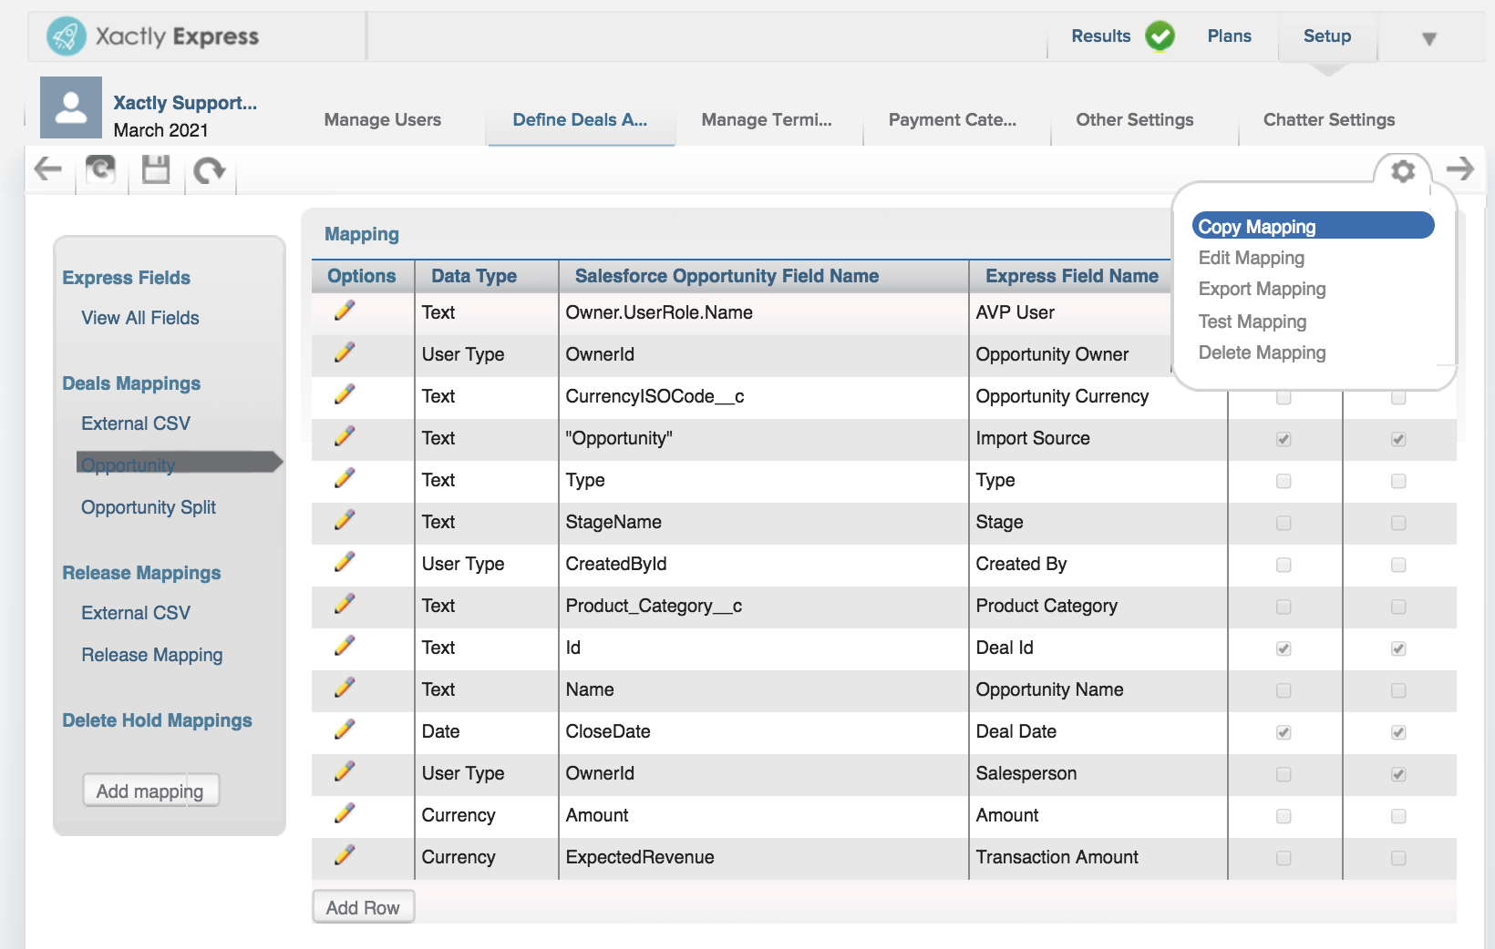Screen dimensions: 1495x949
Task: Check last checkbox in Transaction Amount row
Action: (x=1398, y=858)
